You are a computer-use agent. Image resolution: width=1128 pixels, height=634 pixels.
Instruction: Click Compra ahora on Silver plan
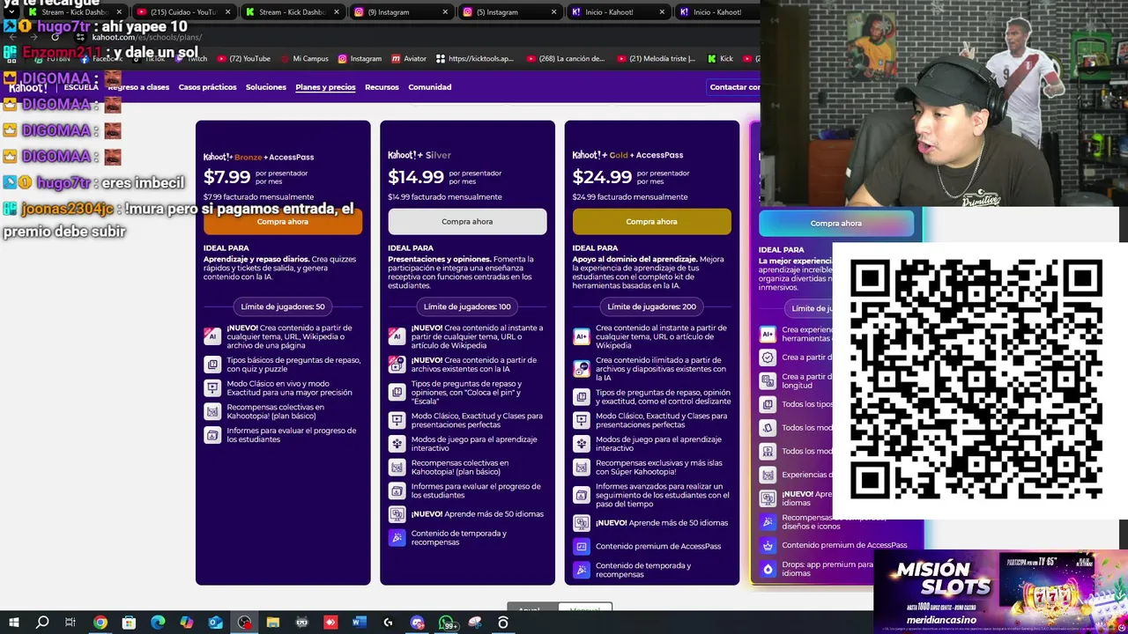click(x=467, y=222)
